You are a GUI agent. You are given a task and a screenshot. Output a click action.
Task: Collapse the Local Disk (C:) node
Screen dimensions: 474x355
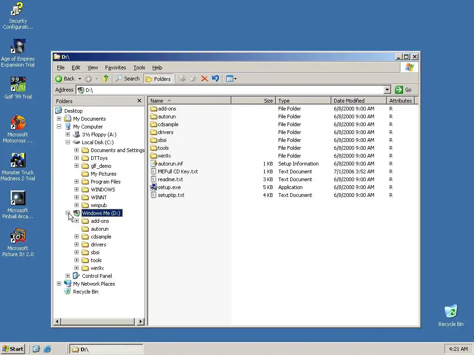click(x=68, y=142)
